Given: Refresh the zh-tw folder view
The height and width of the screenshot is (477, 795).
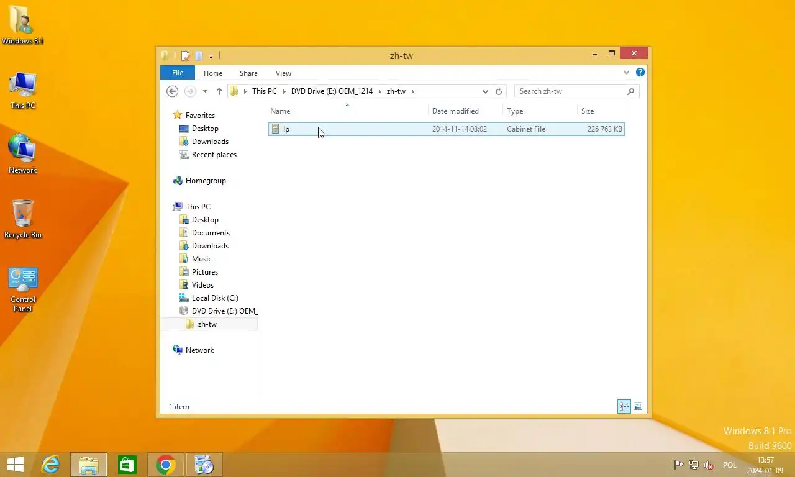Looking at the screenshot, I should (499, 91).
